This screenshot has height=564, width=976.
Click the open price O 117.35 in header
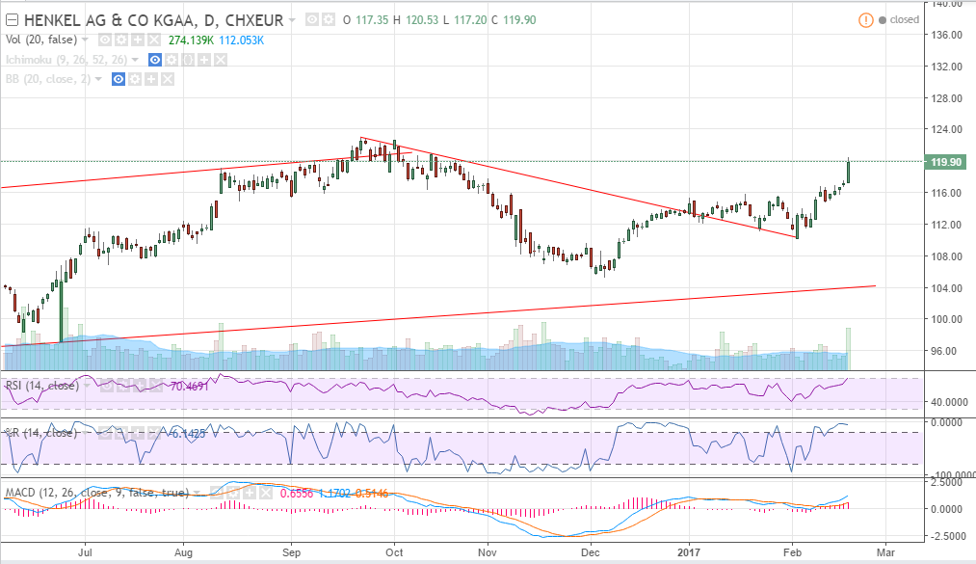tap(366, 20)
